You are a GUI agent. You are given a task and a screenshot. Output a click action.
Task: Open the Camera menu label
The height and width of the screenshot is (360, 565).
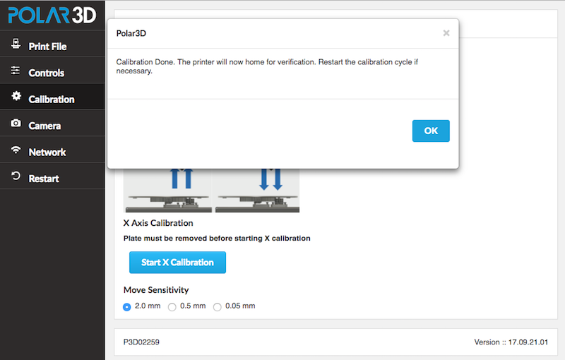pyautogui.click(x=44, y=126)
